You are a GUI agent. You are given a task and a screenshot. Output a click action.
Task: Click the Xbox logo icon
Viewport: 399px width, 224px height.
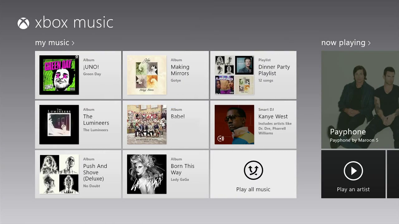23,23
